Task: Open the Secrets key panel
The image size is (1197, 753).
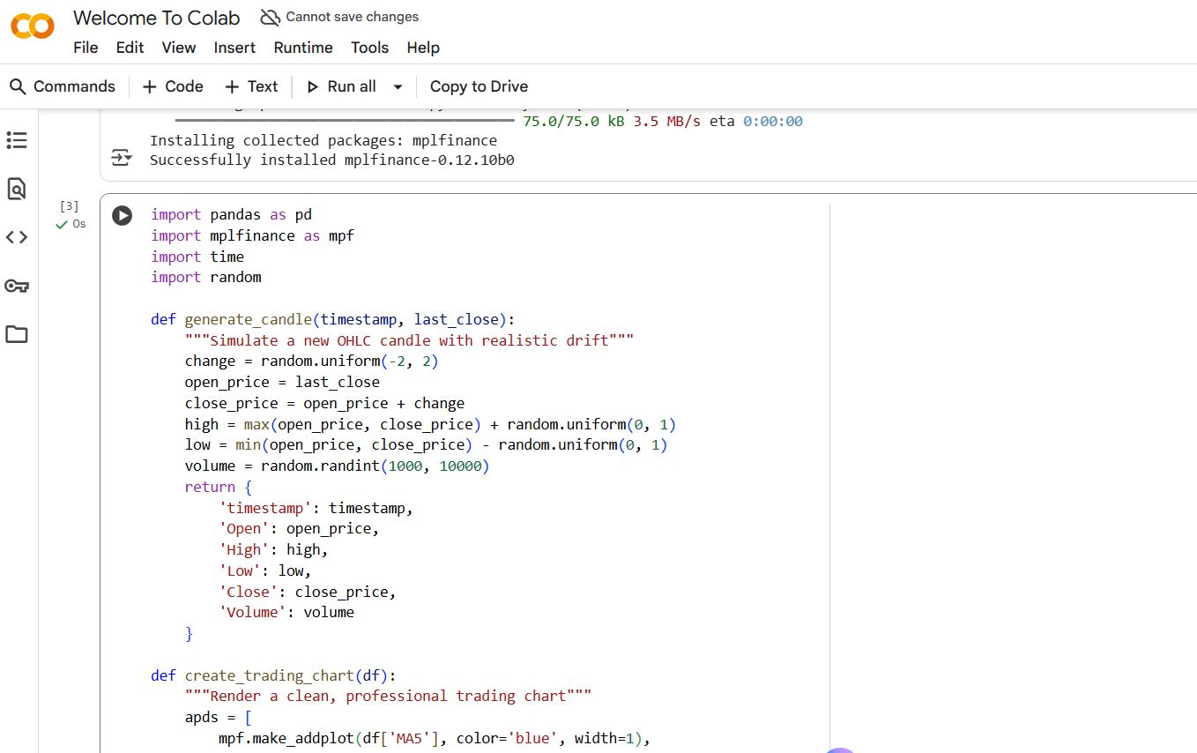Action: click(17, 286)
